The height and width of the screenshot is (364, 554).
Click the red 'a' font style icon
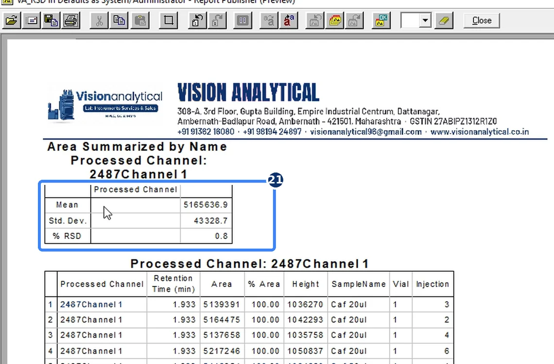289,20
